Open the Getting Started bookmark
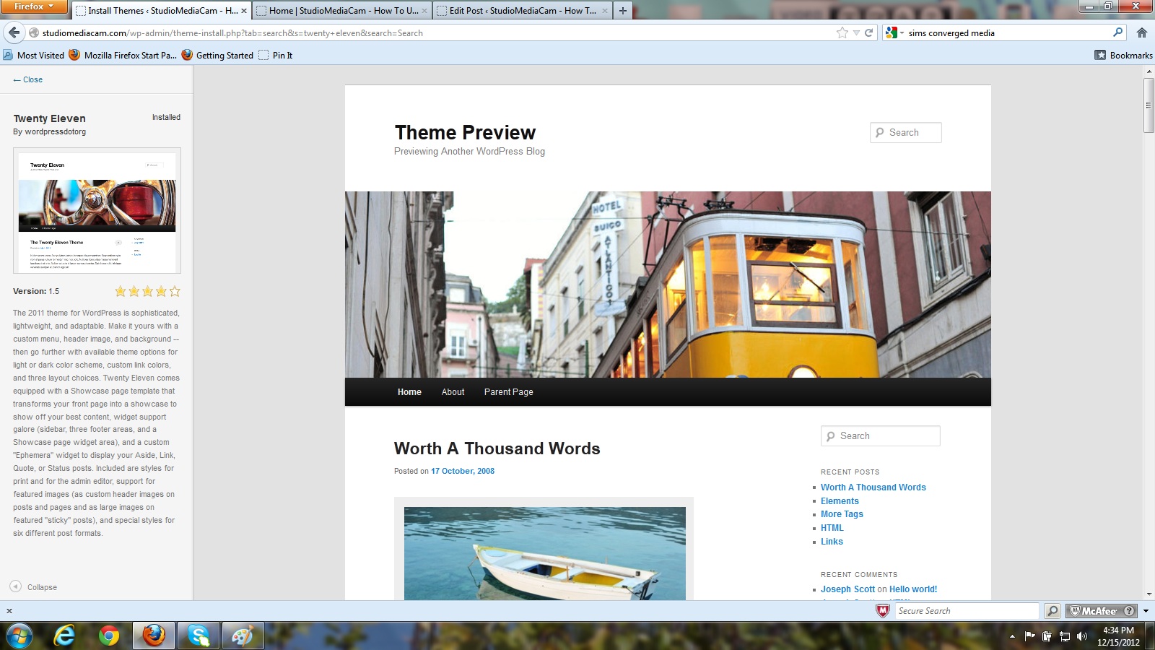Image resolution: width=1155 pixels, height=650 pixels. coord(217,55)
